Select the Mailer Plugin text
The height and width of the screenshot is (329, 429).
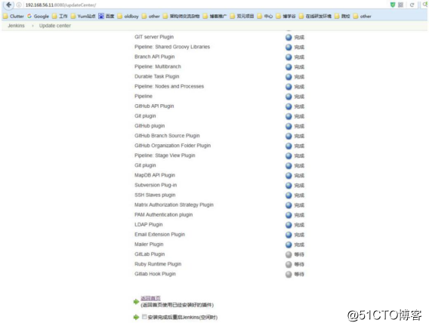tap(149, 244)
